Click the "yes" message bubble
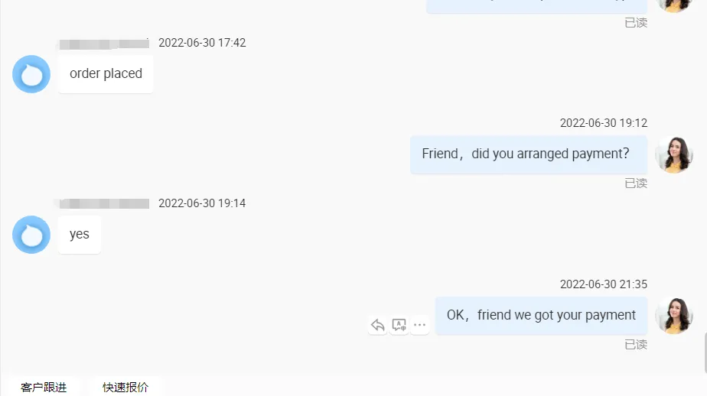Viewport: 707px width, 396px height. (80, 235)
